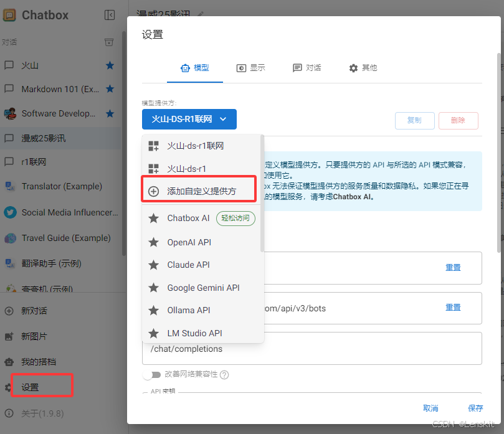Choose Google Gemini API provider
504x434 pixels.
[x=201, y=288]
